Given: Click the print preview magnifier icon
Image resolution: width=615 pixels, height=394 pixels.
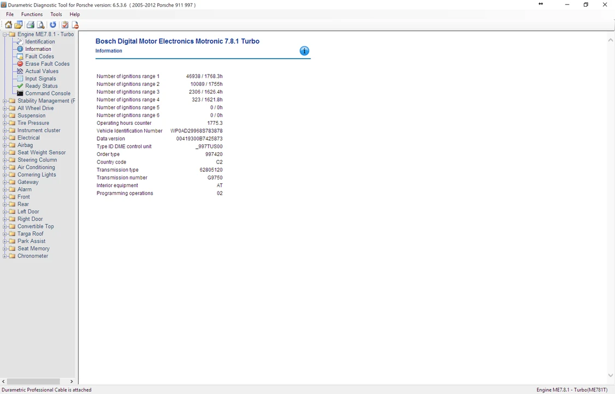Looking at the screenshot, I should coord(40,25).
